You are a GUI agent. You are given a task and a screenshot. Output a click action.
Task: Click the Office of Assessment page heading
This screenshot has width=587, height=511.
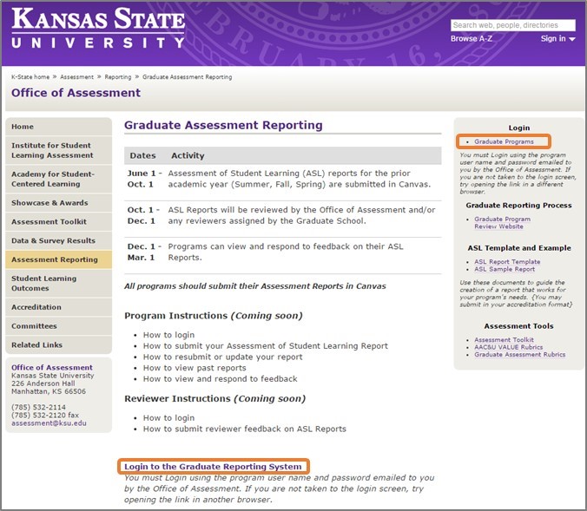point(76,93)
